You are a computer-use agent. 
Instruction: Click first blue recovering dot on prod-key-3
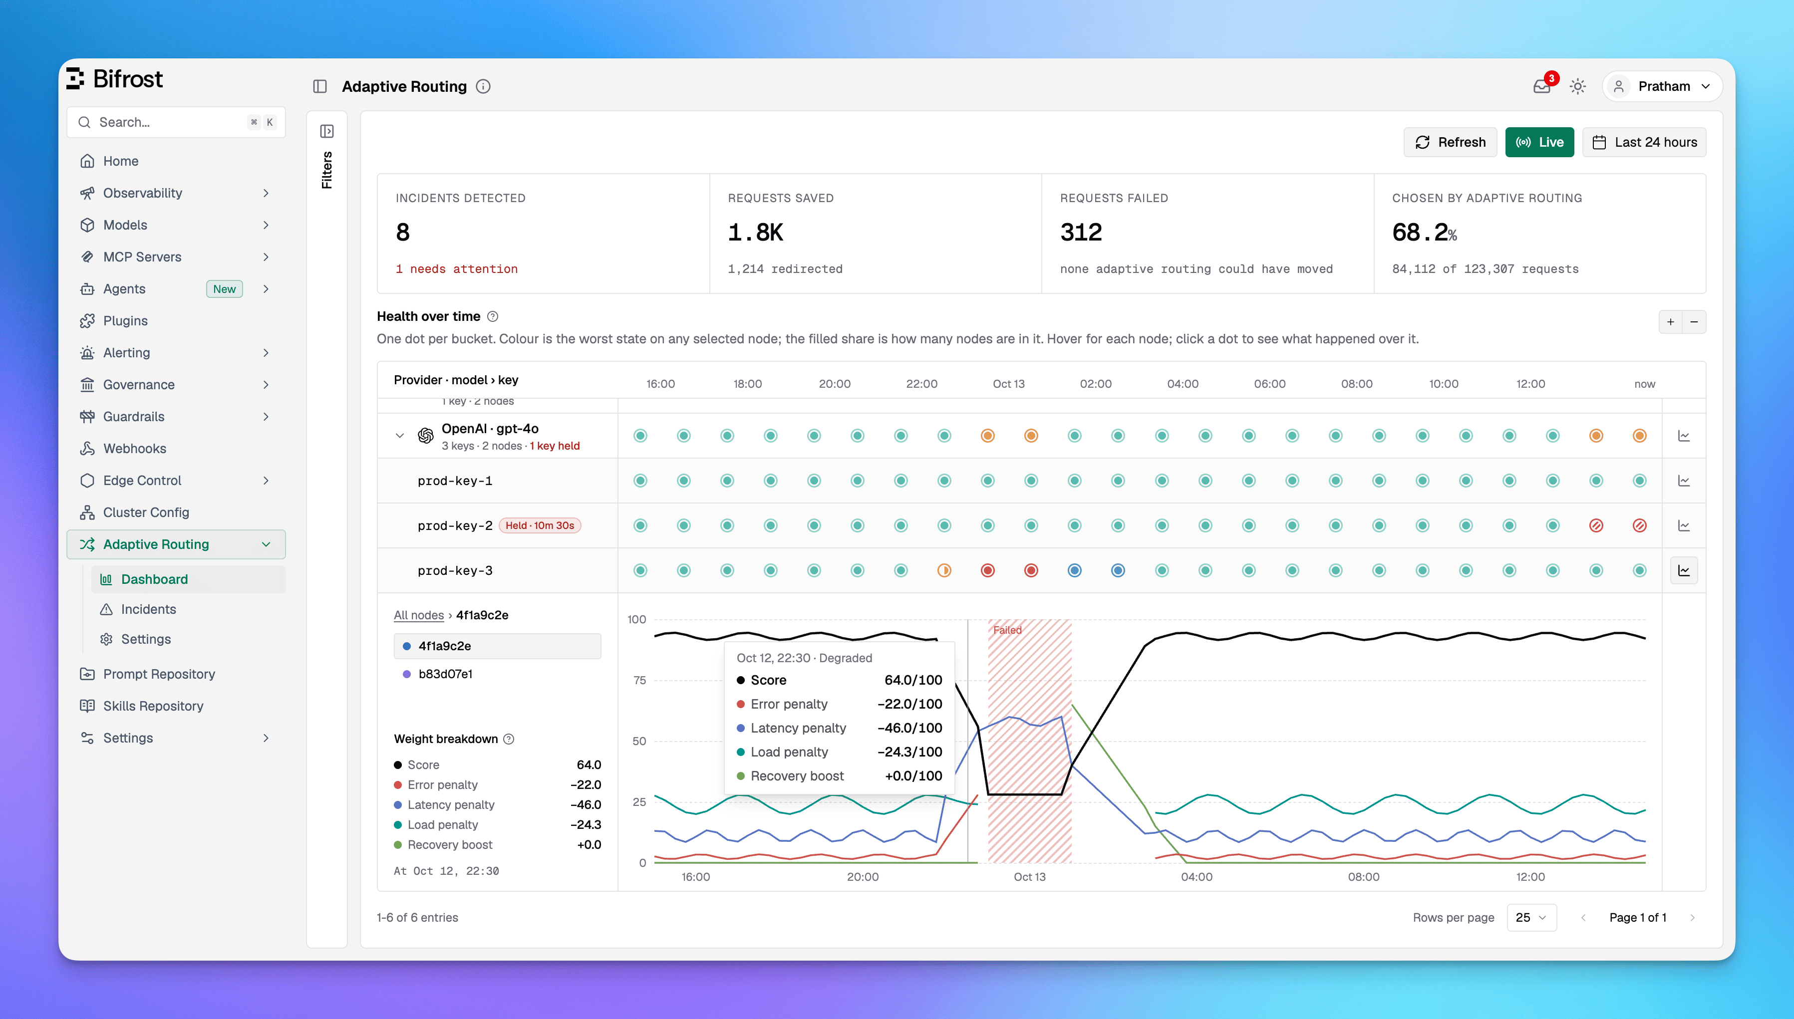coord(1074,570)
